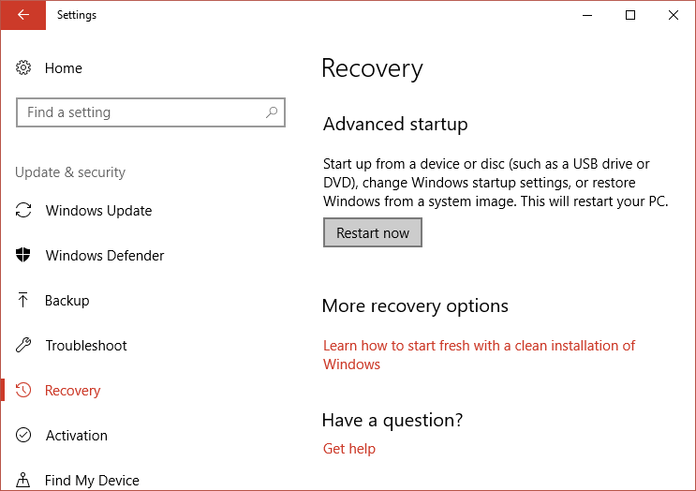Open the Troubleshoot page
Screen dimensions: 696x491
tap(86, 346)
